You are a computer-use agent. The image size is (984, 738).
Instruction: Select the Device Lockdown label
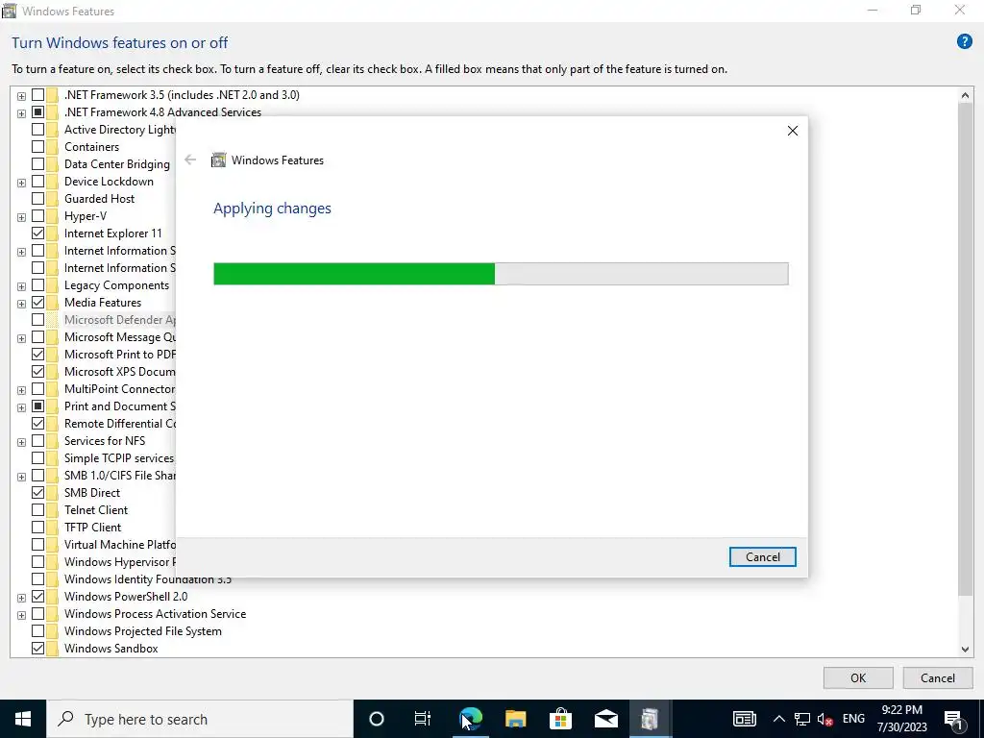pos(109,182)
